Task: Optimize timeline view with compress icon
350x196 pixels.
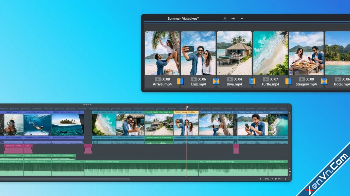Action: pos(279,179)
